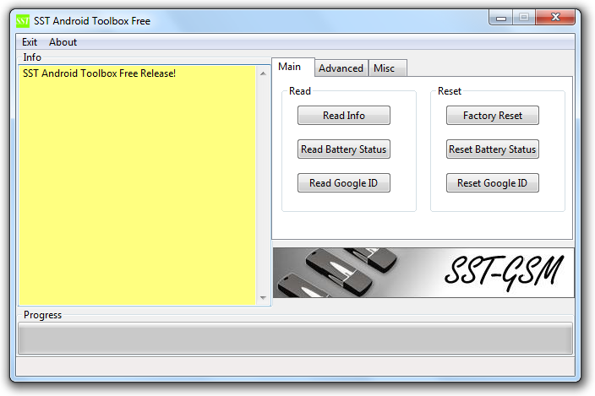Image resolution: width=595 pixels, height=396 pixels.
Task: Click the Info log scroll up arrow
Action: click(x=263, y=73)
